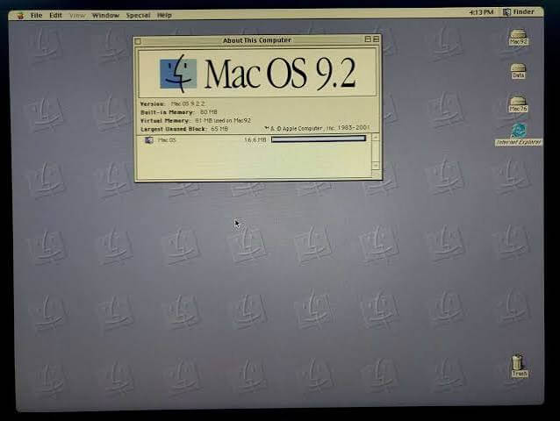Open the Apple menu
Image resolution: width=560 pixels, height=421 pixels.
[20, 15]
